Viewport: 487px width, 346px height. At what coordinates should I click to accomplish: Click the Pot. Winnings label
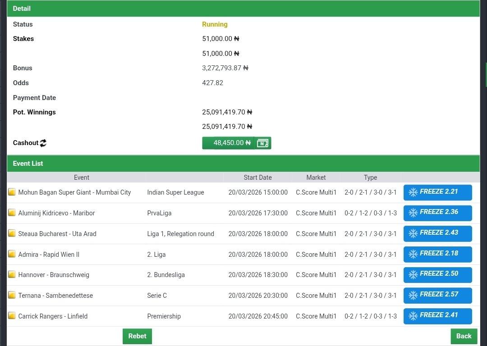click(34, 112)
